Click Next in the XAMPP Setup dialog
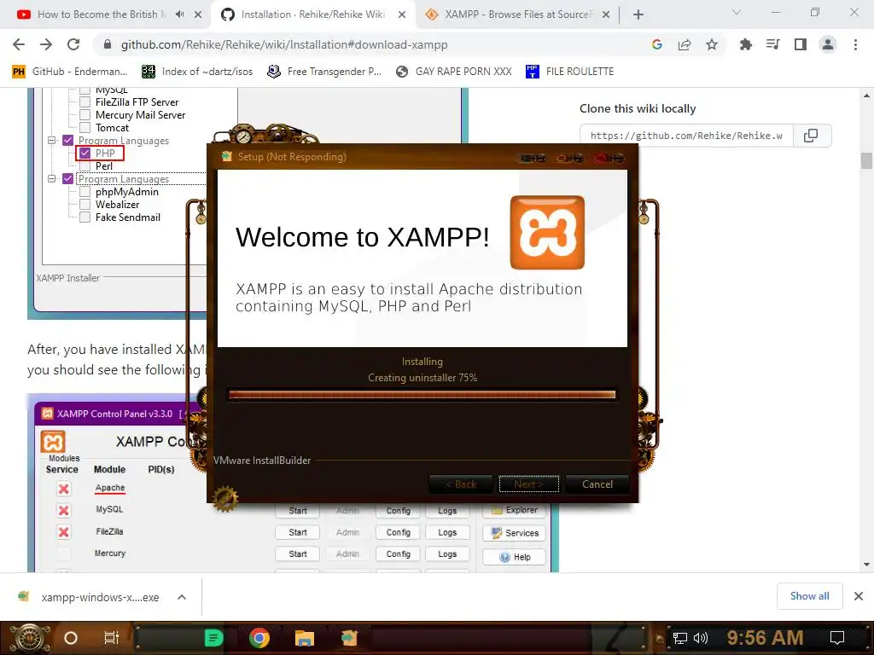Image resolution: width=874 pixels, height=655 pixels. click(x=528, y=484)
